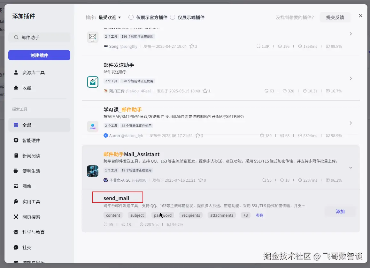
Task: Open the 最受欢迎 sort dropdown
Action: pos(110,18)
